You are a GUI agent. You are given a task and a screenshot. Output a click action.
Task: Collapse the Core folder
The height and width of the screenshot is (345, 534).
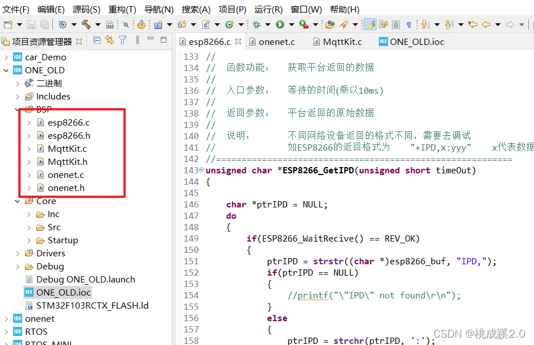pyautogui.click(x=18, y=201)
